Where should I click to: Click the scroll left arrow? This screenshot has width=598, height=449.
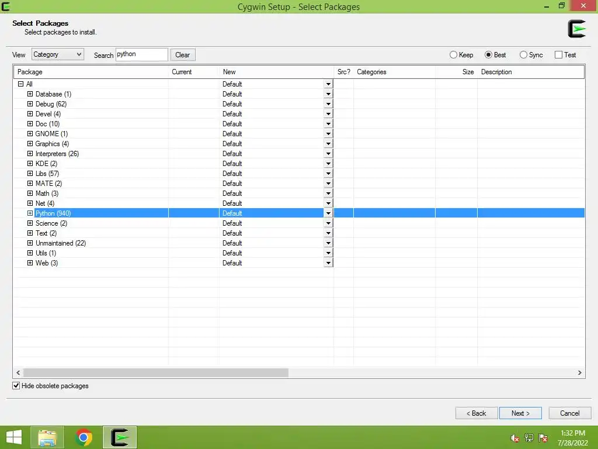click(18, 372)
